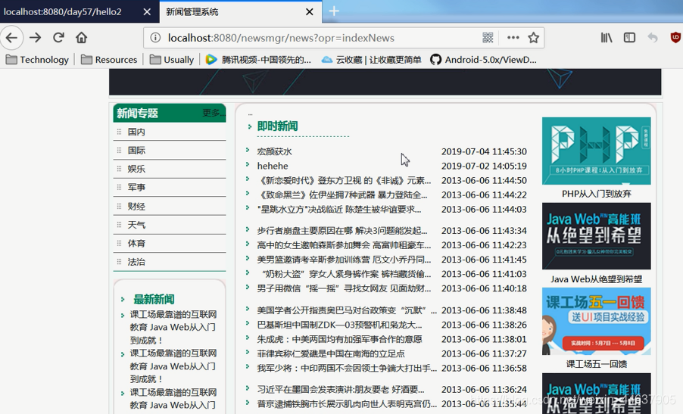This screenshot has width=683, height=414.
Task: Open 《新恋爱时代》登东方卫视 news
Action: pyautogui.click(x=344, y=180)
